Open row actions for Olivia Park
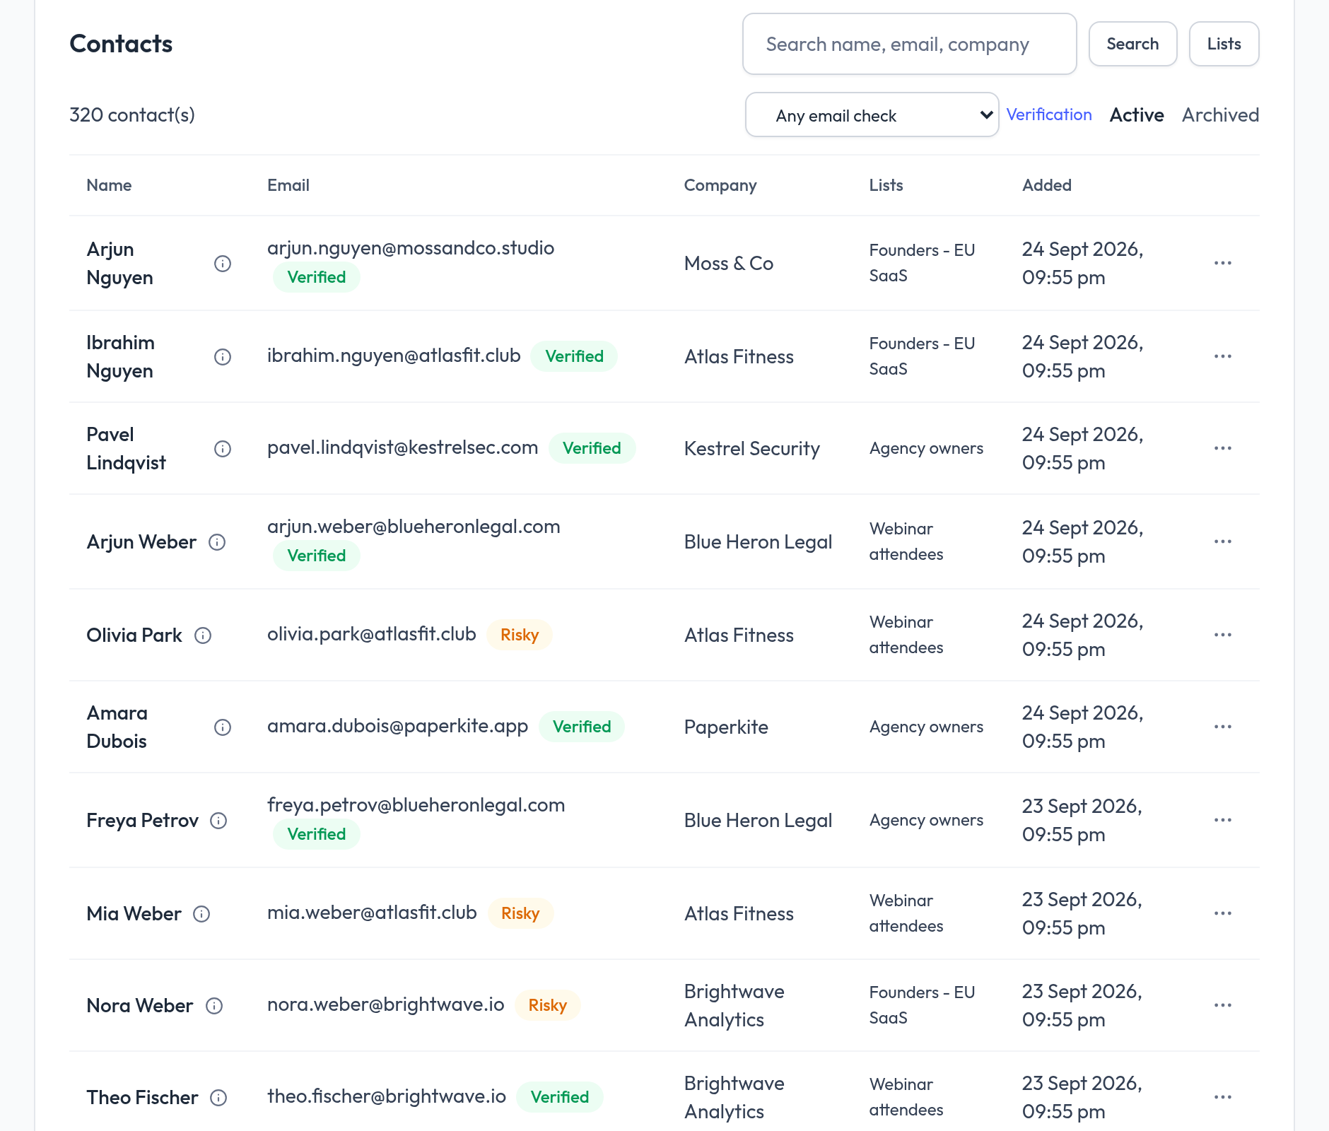Screen dimensions: 1329x1131 1223,635
